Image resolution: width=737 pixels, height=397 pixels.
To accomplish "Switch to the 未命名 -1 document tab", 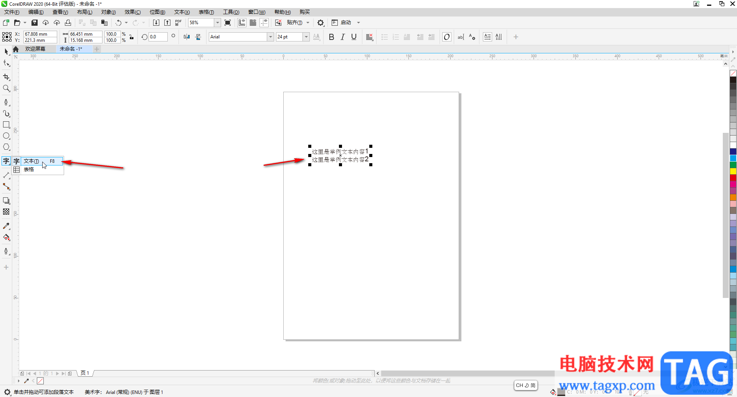I will point(71,49).
